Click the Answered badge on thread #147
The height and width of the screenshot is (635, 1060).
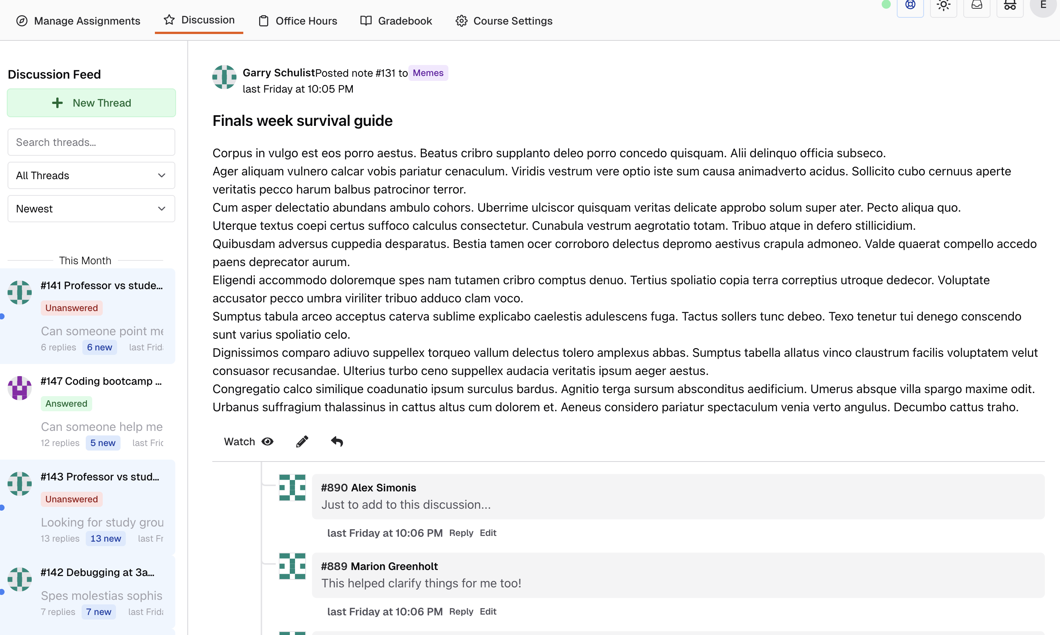coord(66,404)
